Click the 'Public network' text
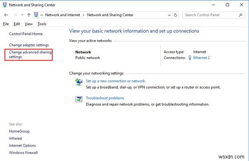The width and height of the screenshot is (249, 161). pos(88,58)
